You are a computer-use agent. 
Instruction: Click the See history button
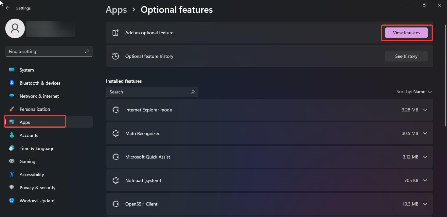click(x=406, y=56)
